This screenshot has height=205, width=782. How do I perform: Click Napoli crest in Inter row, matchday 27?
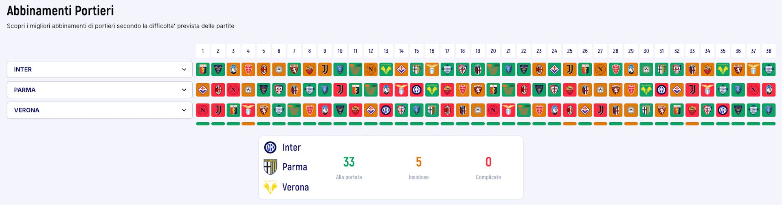pyautogui.click(x=600, y=69)
